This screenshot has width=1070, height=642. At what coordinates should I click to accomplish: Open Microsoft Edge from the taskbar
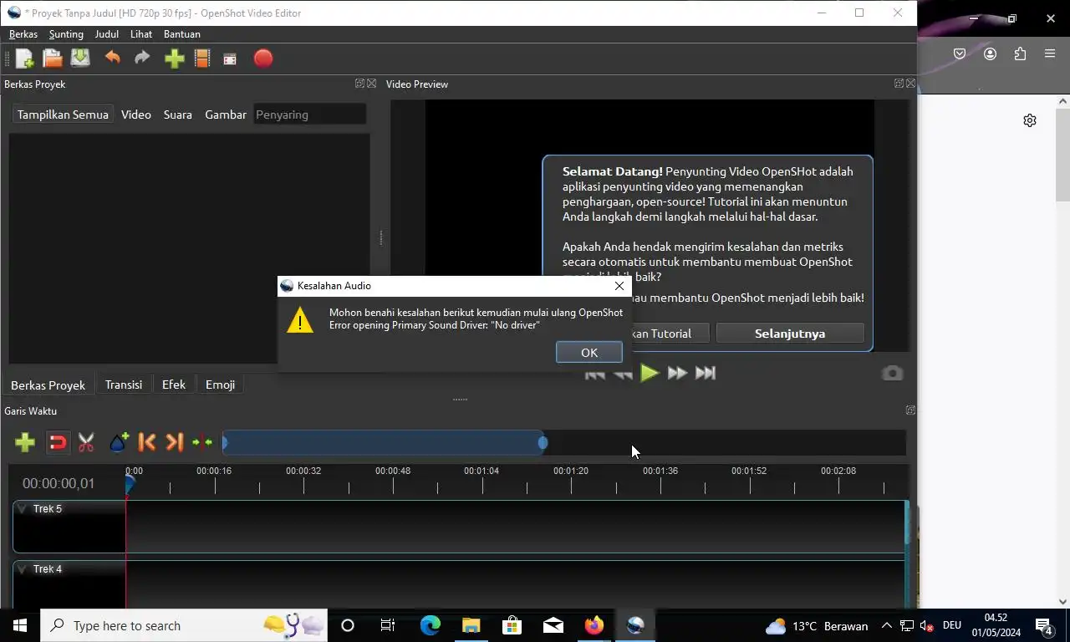point(431,625)
